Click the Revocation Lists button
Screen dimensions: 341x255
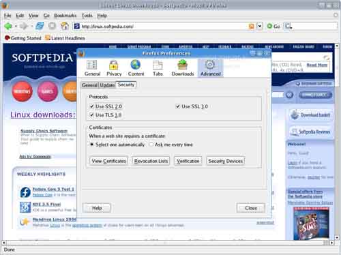click(x=151, y=161)
